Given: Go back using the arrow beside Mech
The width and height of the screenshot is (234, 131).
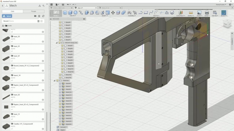Looking at the screenshot, I should [x=3, y=6].
